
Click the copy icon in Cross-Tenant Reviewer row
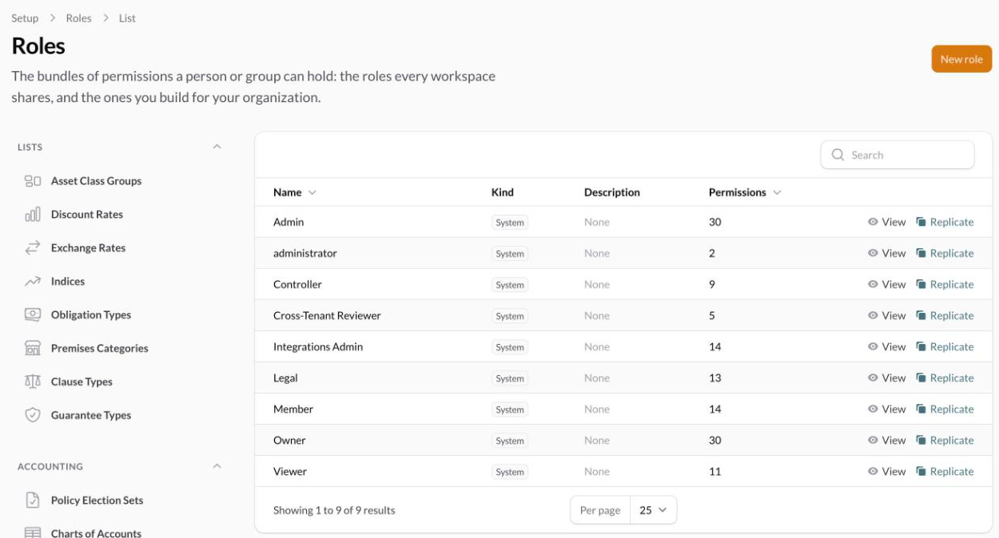click(x=921, y=315)
